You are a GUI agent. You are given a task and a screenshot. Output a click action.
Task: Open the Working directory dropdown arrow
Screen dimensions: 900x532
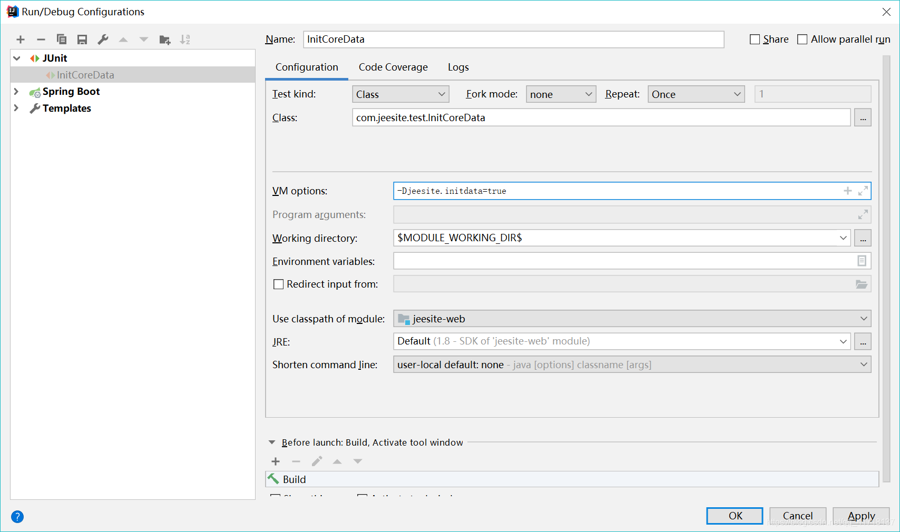pyautogui.click(x=843, y=238)
